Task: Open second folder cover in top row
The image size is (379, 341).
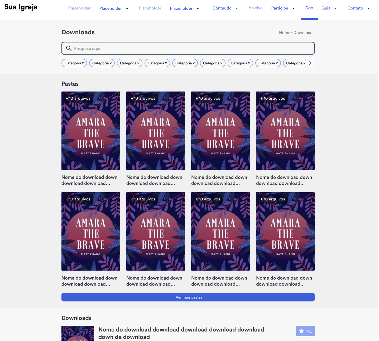Action: pyautogui.click(x=156, y=131)
